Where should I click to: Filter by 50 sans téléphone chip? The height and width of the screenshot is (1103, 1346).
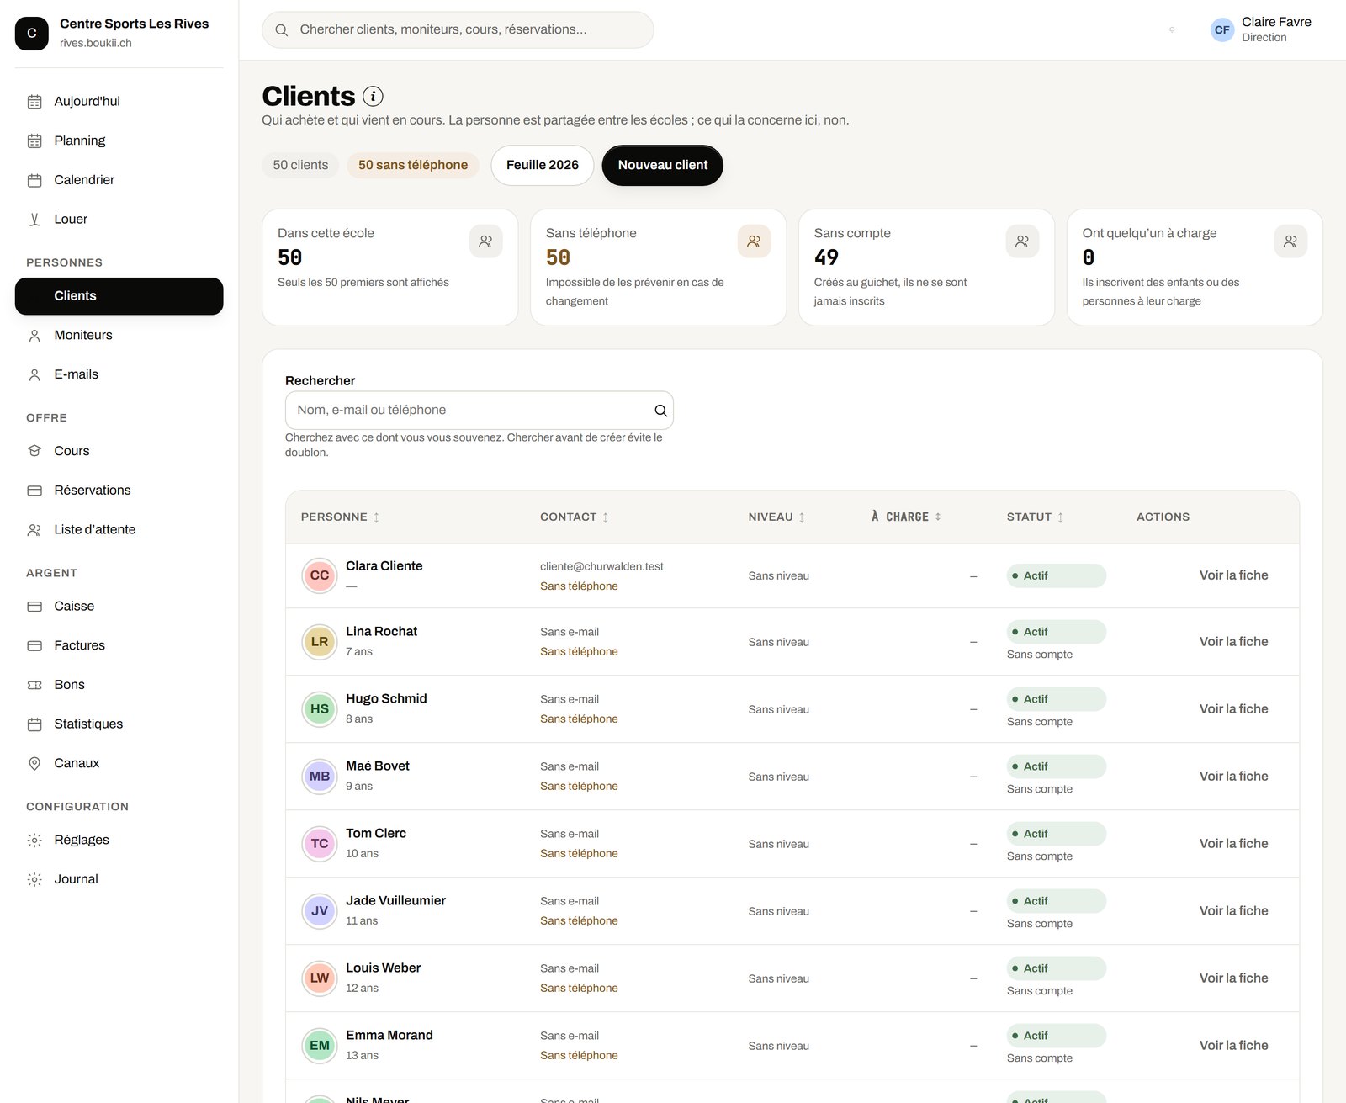point(413,166)
